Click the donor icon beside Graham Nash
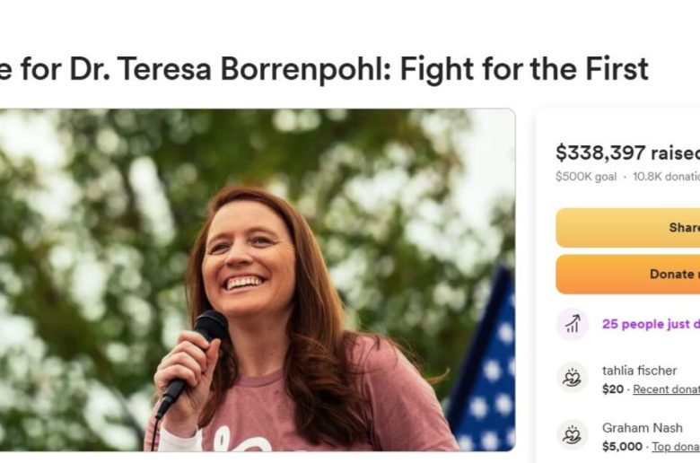This screenshot has width=700, height=463. tap(572, 435)
